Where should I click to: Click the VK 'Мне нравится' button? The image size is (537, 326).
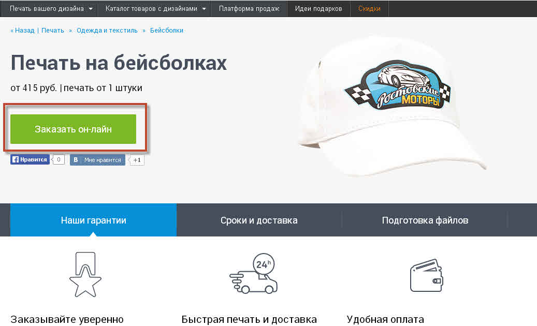point(97,160)
